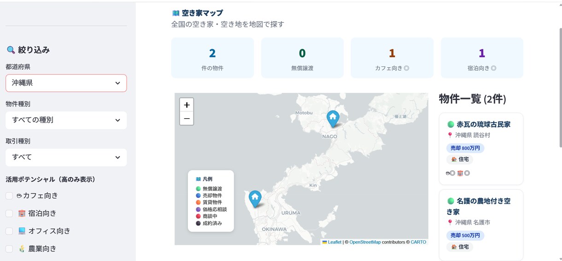Open the 取引種別 dropdown showing すべて
This screenshot has height=261, width=562.
pyautogui.click(x=66, y=157)
